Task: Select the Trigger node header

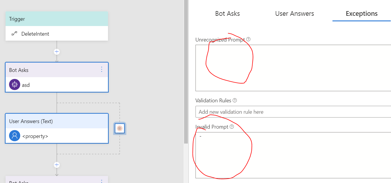Action: 57,19
